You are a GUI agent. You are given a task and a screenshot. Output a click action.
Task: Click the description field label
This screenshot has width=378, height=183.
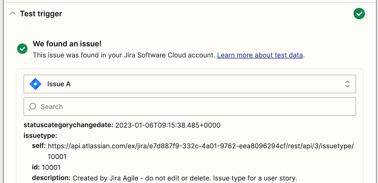(51, 178)
